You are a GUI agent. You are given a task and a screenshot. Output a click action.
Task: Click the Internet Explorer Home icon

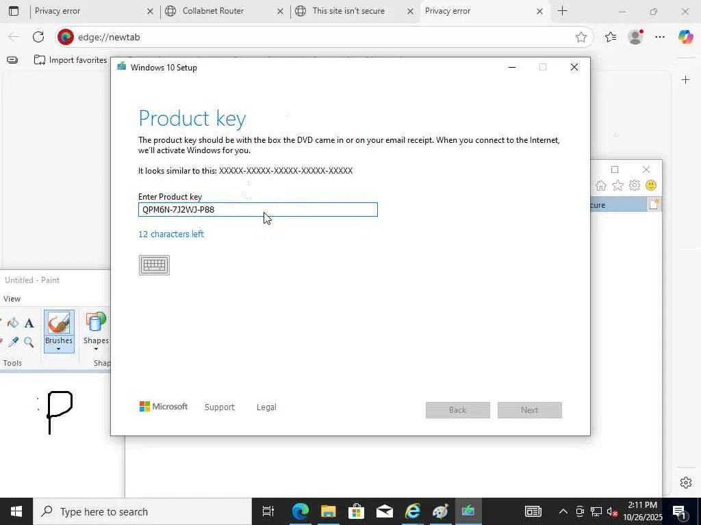(601, 185)
